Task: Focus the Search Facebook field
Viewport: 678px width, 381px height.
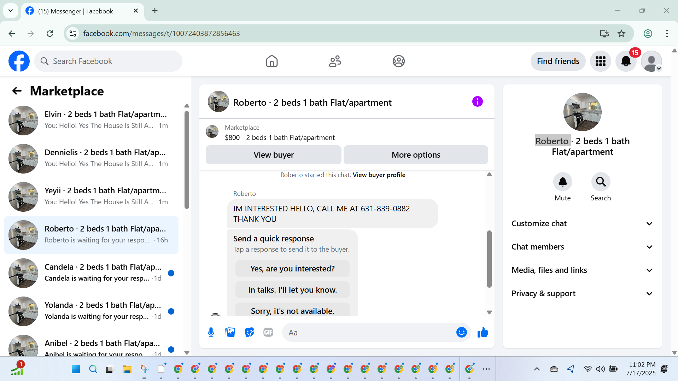Action: click(x=108, y=61)
